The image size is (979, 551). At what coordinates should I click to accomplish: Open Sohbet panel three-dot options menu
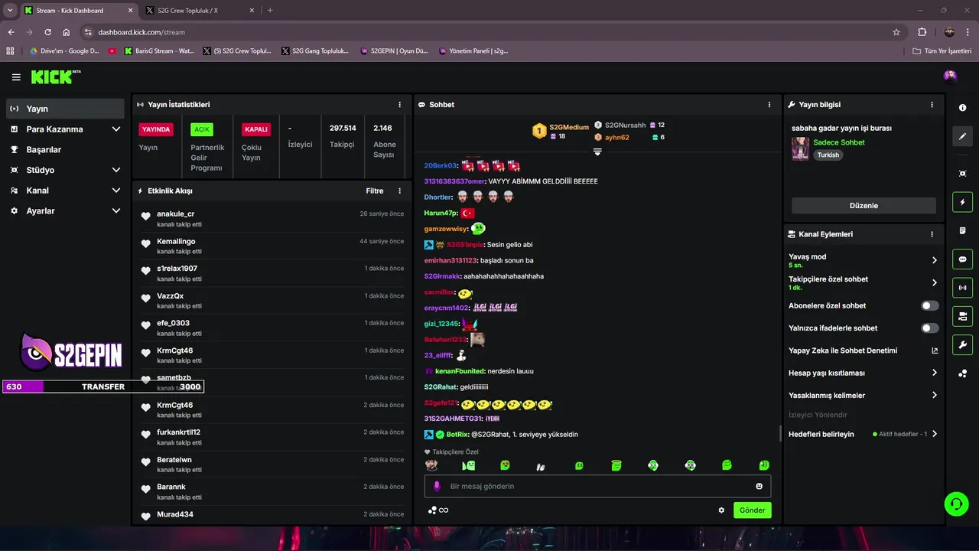(769, 105)
